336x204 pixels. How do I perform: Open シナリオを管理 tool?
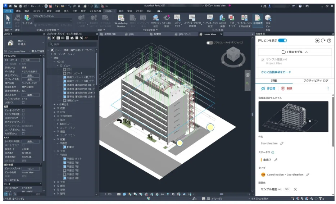pyautogui.click(x=166, y=21)
